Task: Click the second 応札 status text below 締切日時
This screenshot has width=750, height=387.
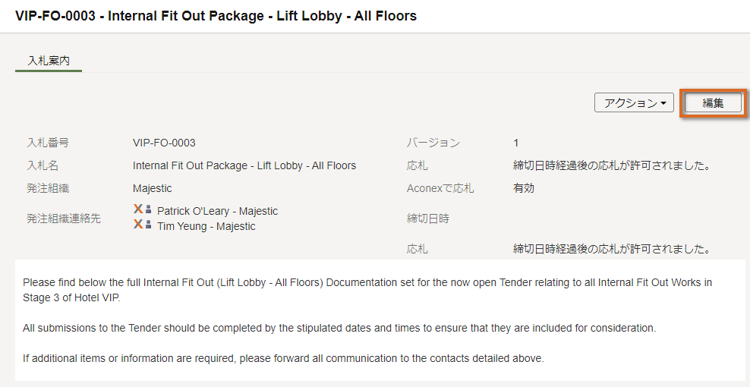Action: 610,249
